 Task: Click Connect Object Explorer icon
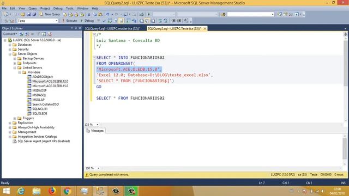(21, 34)
